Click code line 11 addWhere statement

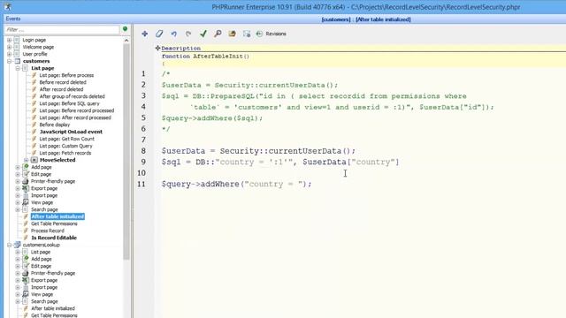click(236, 185)
